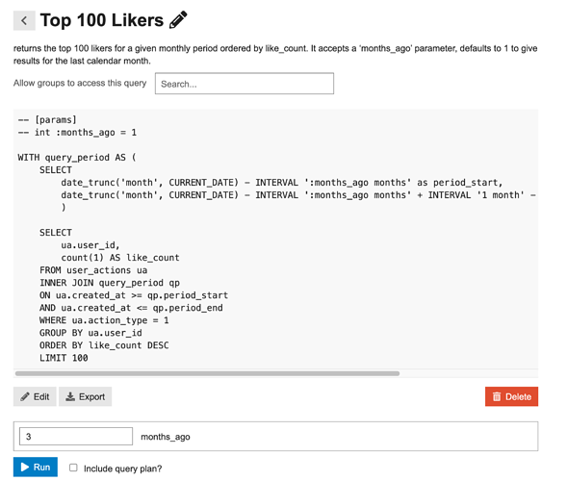The width and height of the screenshot is (567, 481).
Task: Click the ORDER BY like_count DESC line
Action: coord(104,345)
